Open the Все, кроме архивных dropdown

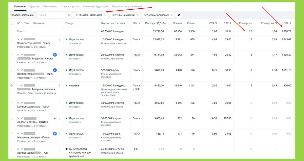pyautogui.click(x=159, y=15)
